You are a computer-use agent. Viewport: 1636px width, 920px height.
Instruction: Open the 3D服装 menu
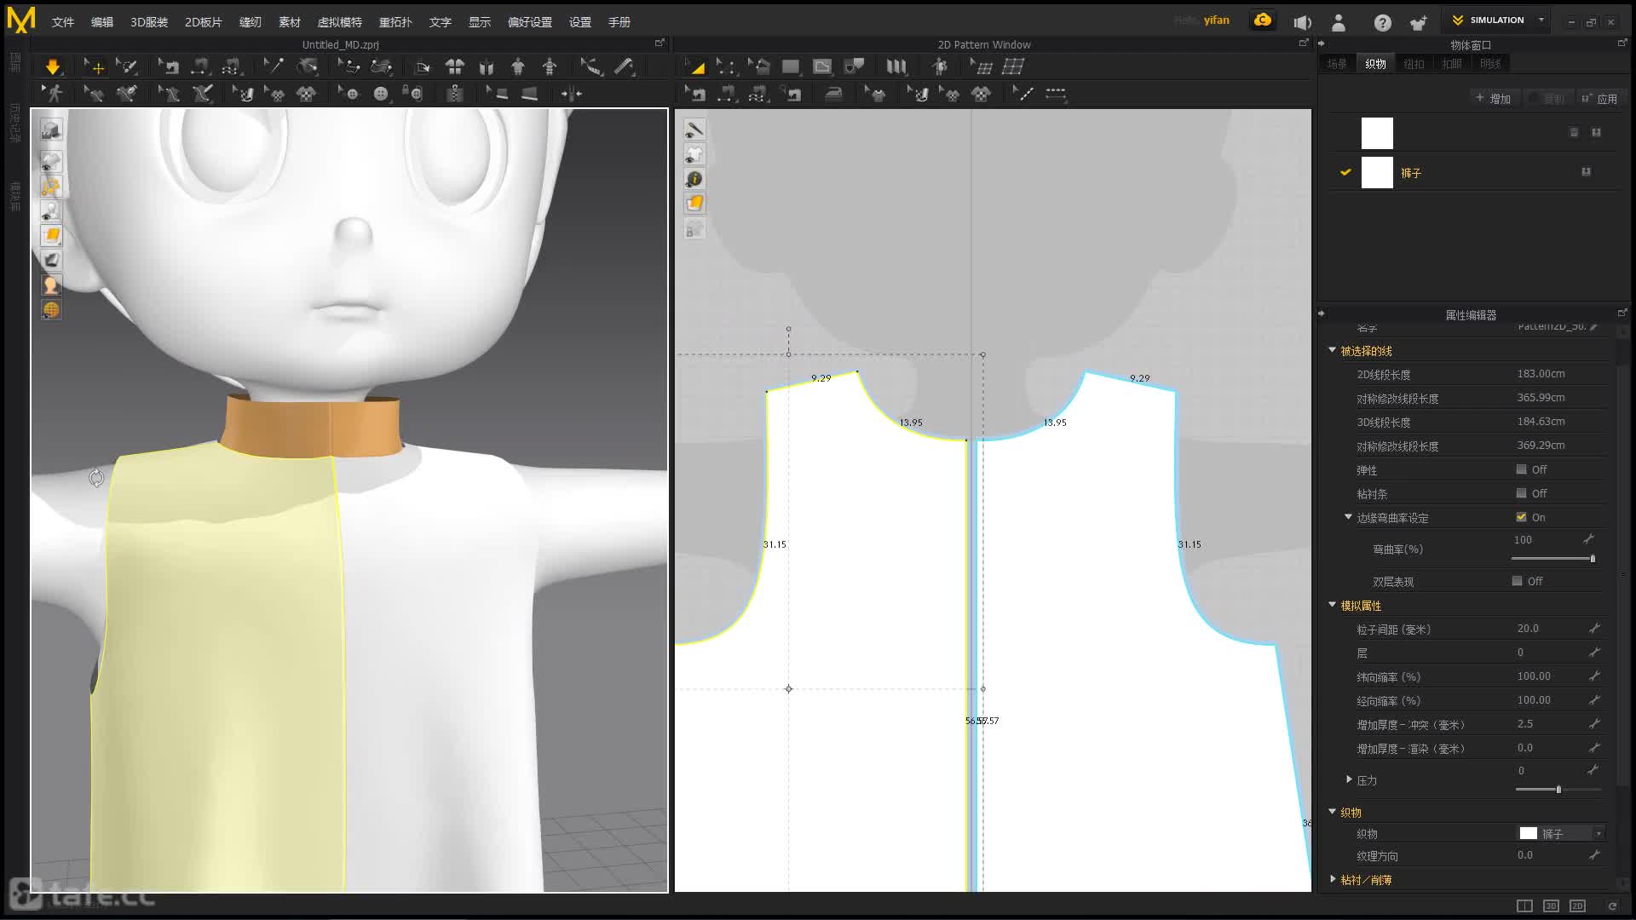point(149,22)
